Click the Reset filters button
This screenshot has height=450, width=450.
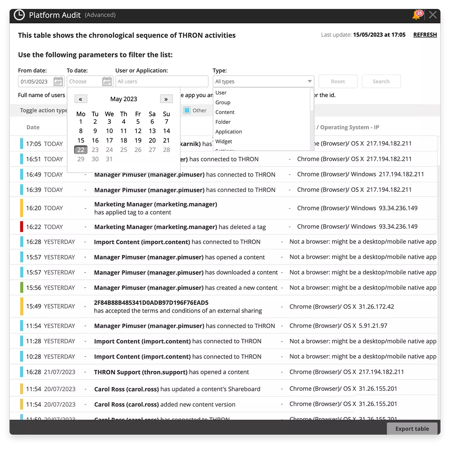(338, 81)
